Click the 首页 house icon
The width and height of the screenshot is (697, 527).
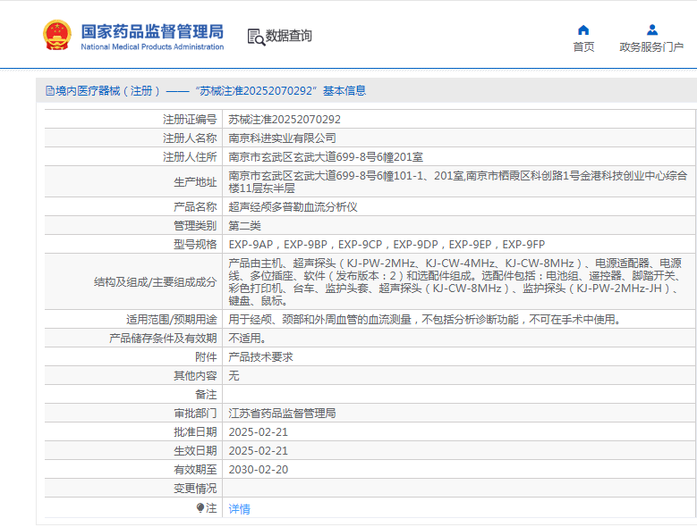[583, 29]
